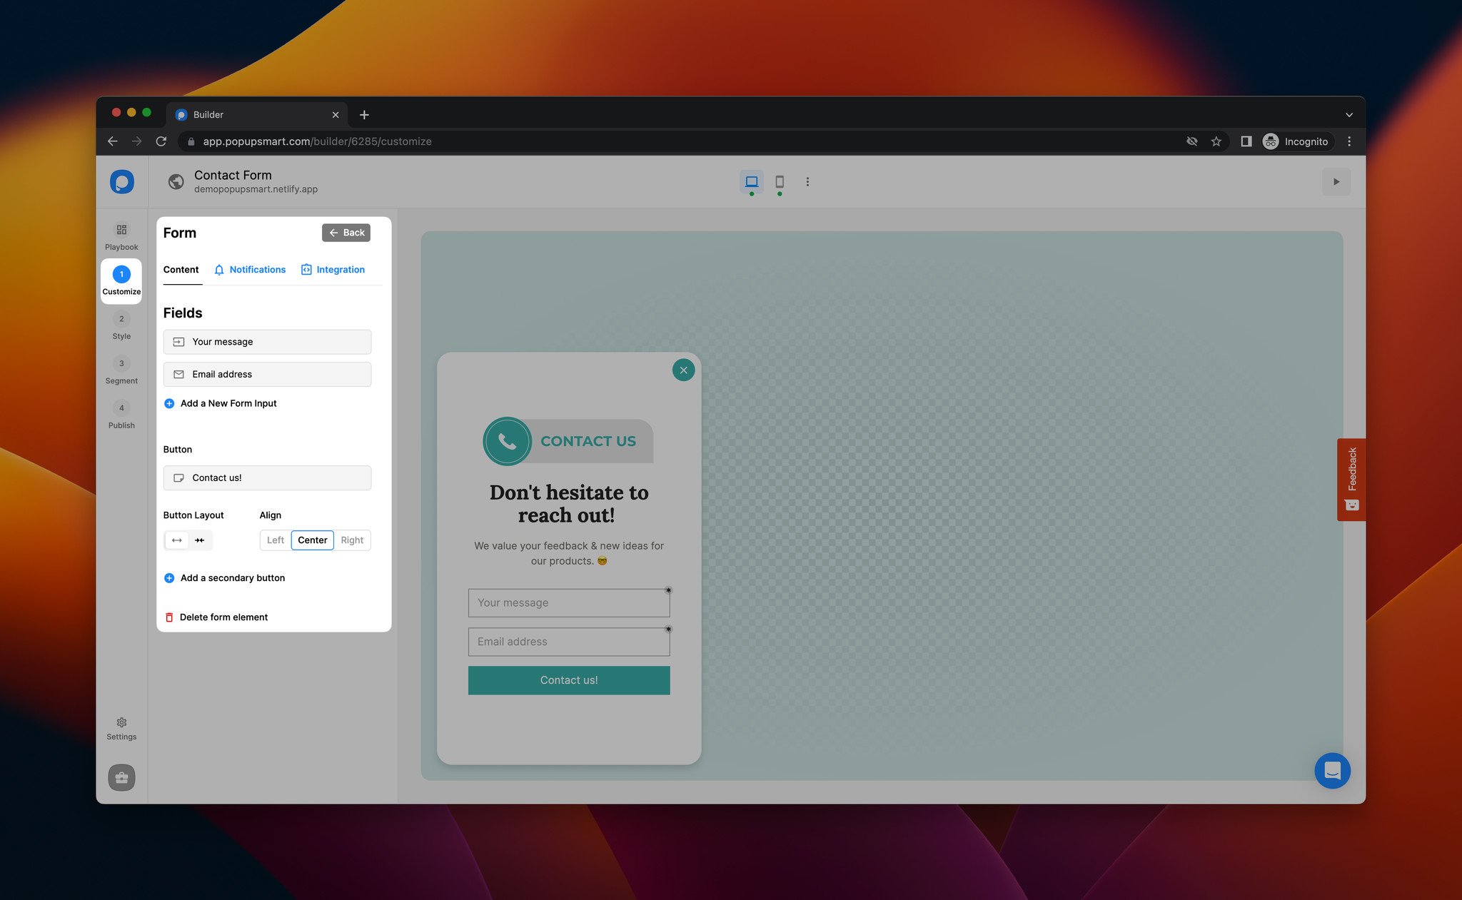Select Center button layout alignment
Viewport: 1462px width, 900px height.
pyautogui.click(x=312, y=540)
